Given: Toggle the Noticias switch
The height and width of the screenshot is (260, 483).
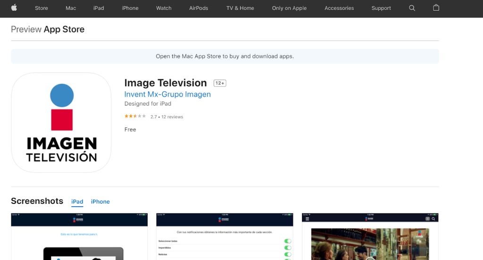Looking at the screenshot, I should pyautogui.click(x=287, y=254).
